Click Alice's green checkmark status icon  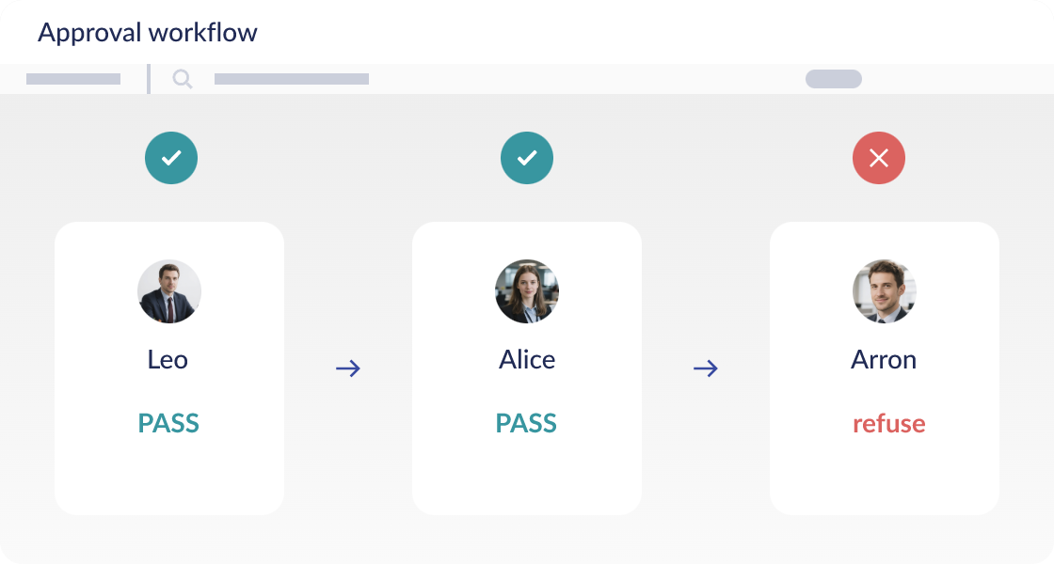[x=527, y=158]
